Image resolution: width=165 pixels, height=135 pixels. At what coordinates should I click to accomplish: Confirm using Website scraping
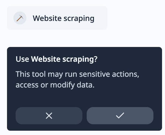[x=120, y=116]
